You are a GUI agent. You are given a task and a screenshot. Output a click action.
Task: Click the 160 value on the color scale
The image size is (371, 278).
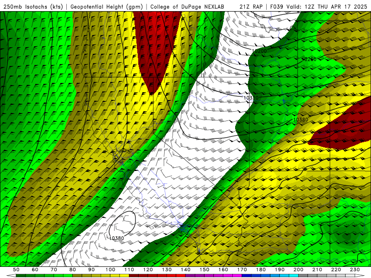coord(223,270)
